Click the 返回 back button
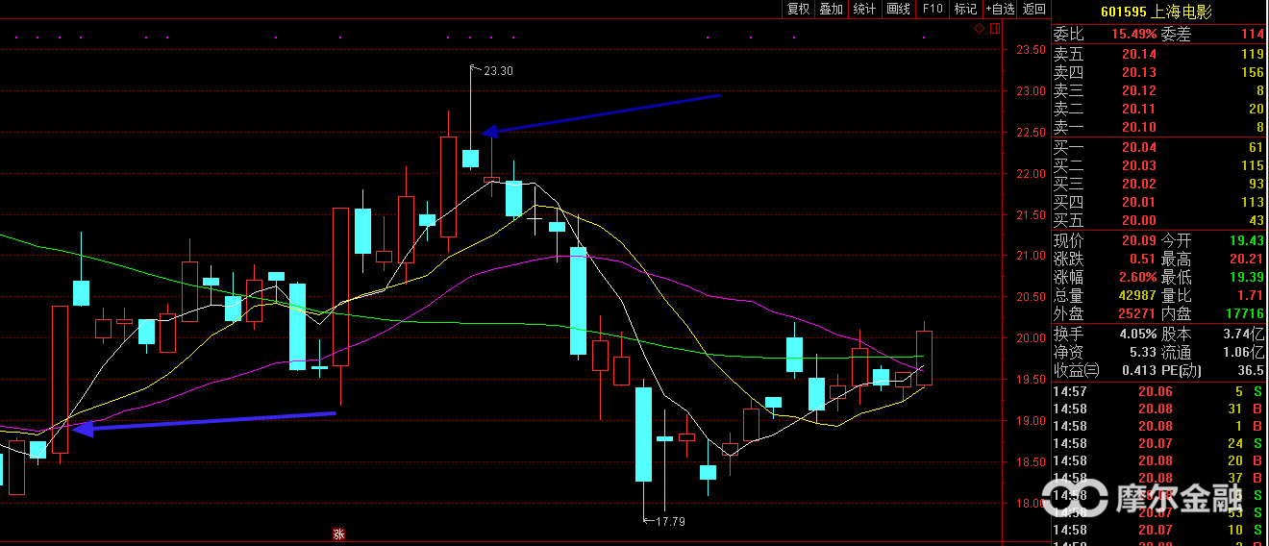 pyautogui.click(x=1034, y=9)
